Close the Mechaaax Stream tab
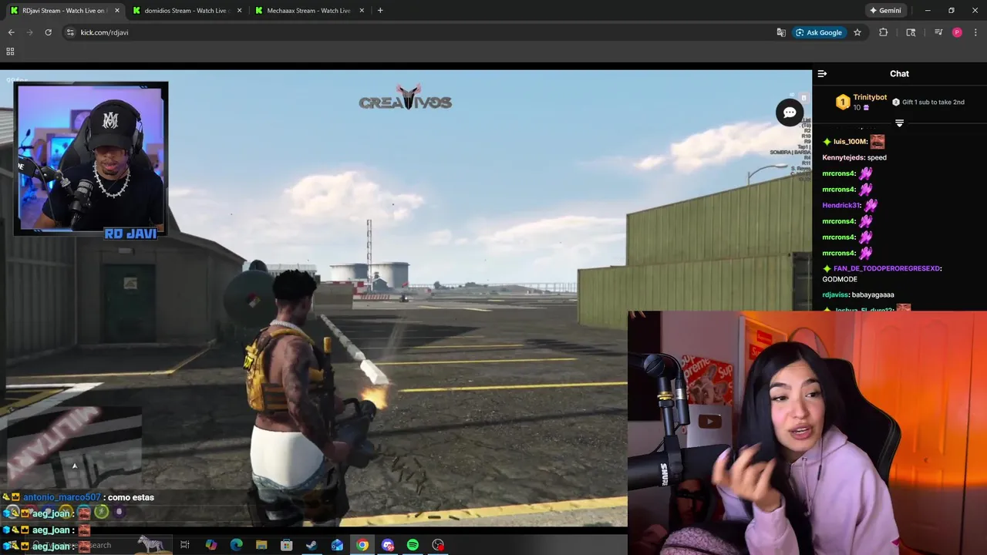This screenshot has height=555, width=987. (x=362, y=11)
